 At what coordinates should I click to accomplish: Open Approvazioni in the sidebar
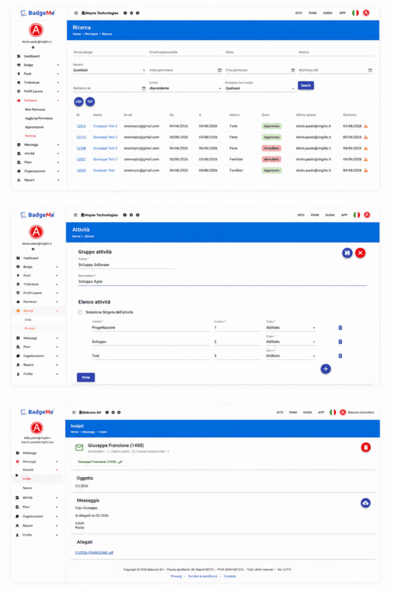click(x=34, y=127)
